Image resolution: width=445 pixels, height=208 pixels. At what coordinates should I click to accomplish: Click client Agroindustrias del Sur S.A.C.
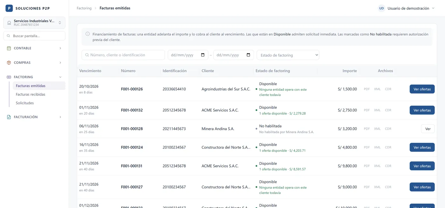point(226,89)
